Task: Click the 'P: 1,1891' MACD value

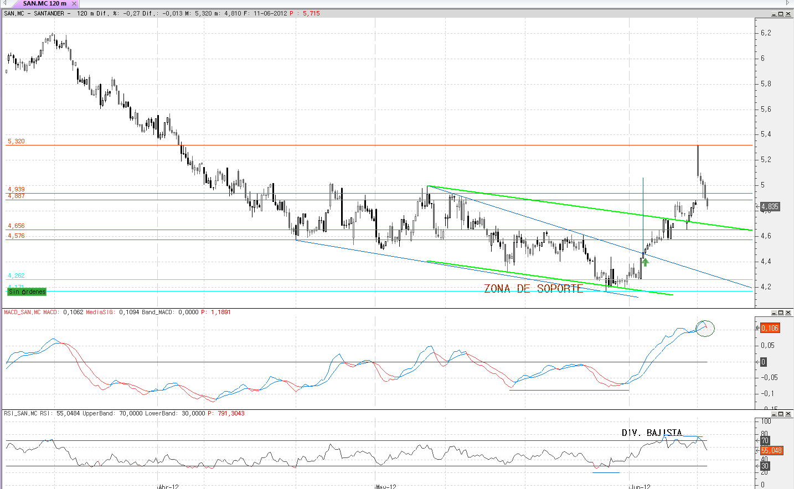Action: pyautogui.click(x=216, y=312)
